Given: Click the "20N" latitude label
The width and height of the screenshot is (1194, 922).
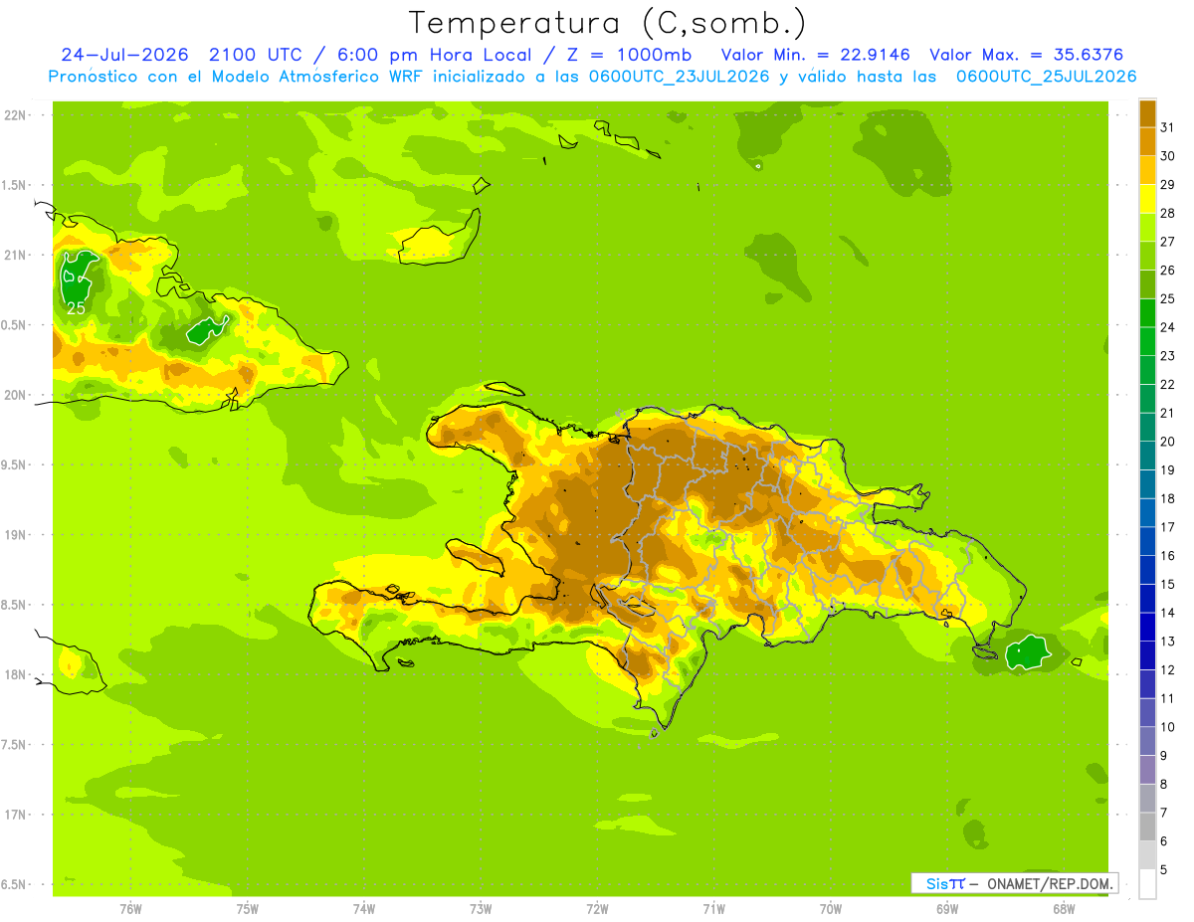Looking at the screenshot, I should pyautogui.click(x=16, y=395).
